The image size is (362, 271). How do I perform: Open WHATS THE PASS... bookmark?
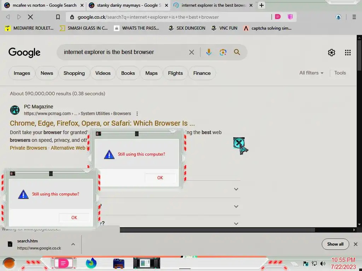(x=136, y=28)
